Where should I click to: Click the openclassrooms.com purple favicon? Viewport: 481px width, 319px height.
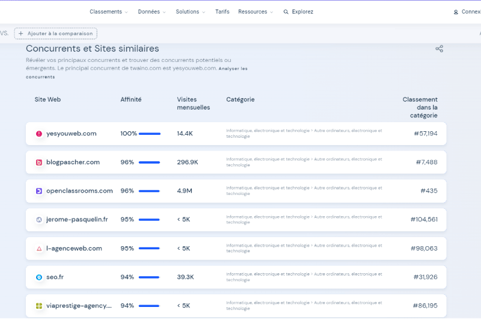pyautogui.click(x=39, y=191)
